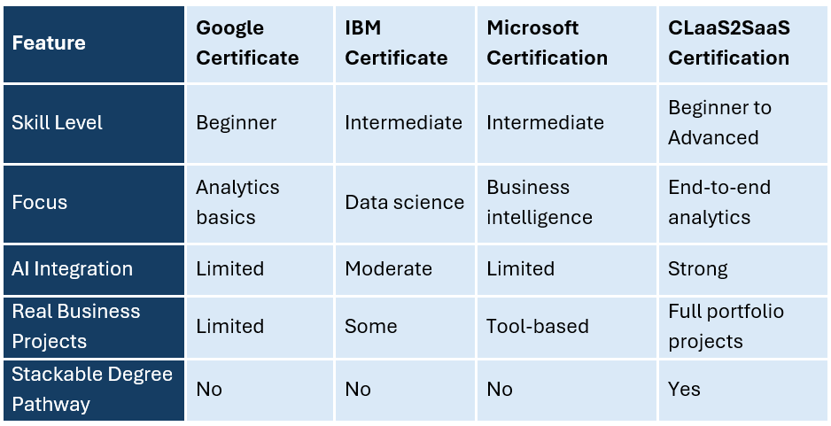Select the Yes stackable pathway cell

(x=742, y=390)
